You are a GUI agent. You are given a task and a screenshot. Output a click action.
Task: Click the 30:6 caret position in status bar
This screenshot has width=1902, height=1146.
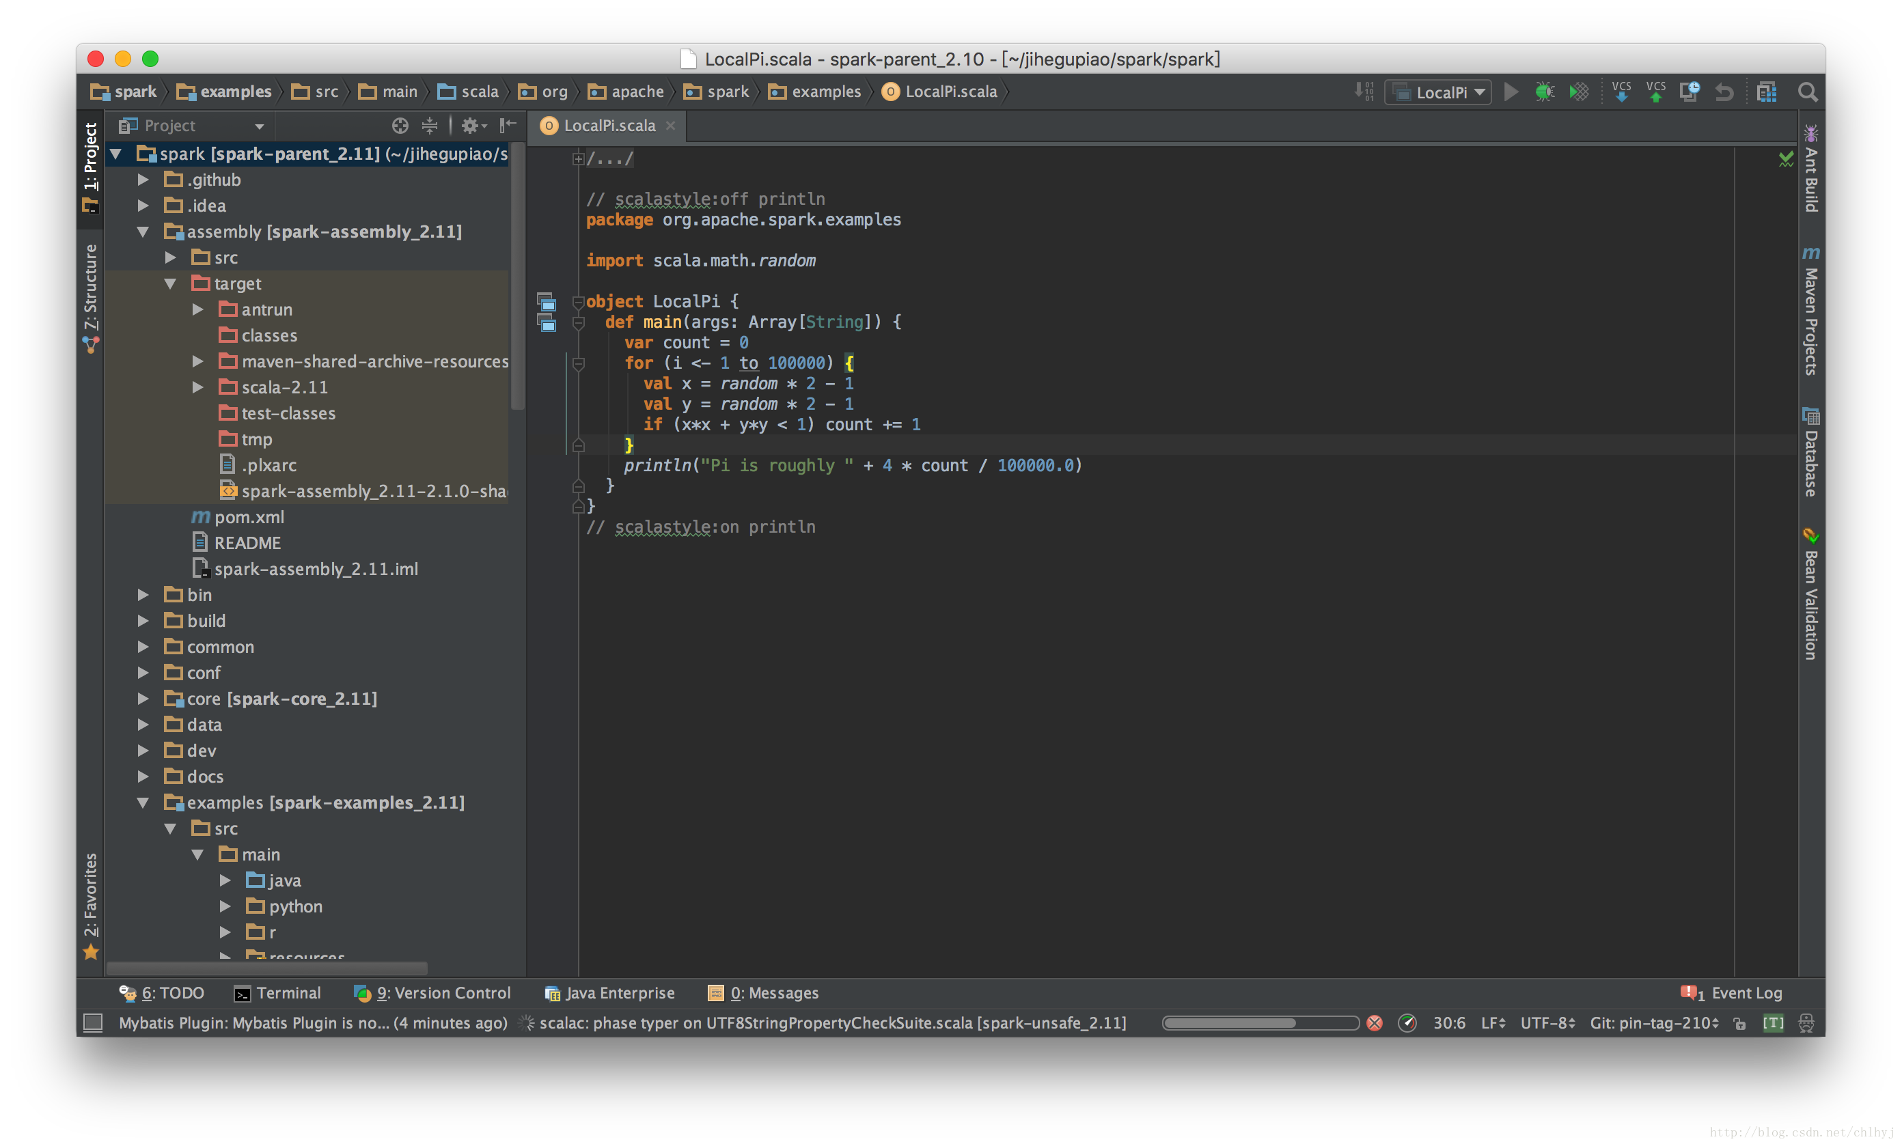[1449, 1023]
